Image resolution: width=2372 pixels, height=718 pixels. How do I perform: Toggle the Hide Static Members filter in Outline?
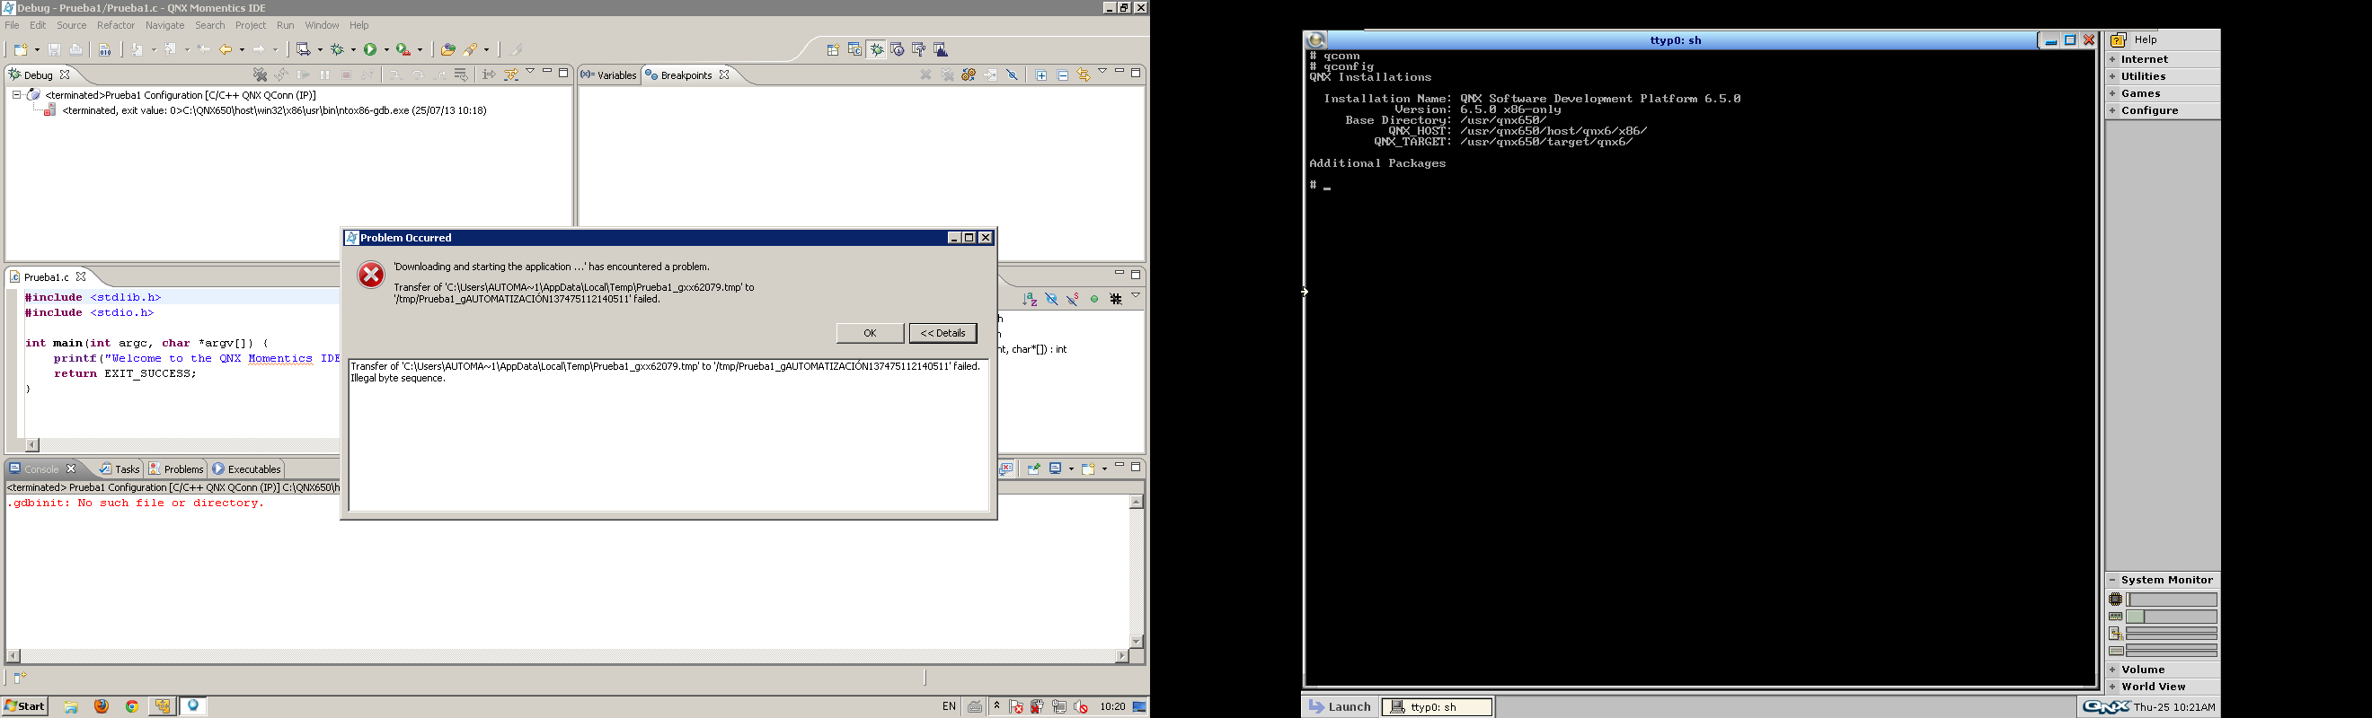click(x=1073, y=300)
